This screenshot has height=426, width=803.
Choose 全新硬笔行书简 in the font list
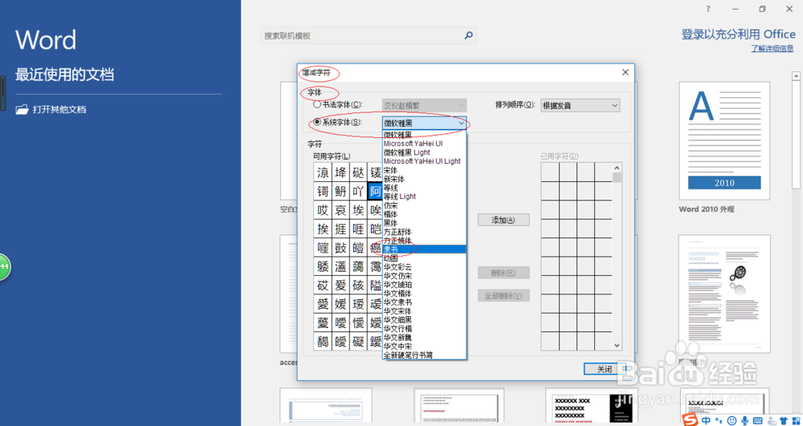coord(424,355)
